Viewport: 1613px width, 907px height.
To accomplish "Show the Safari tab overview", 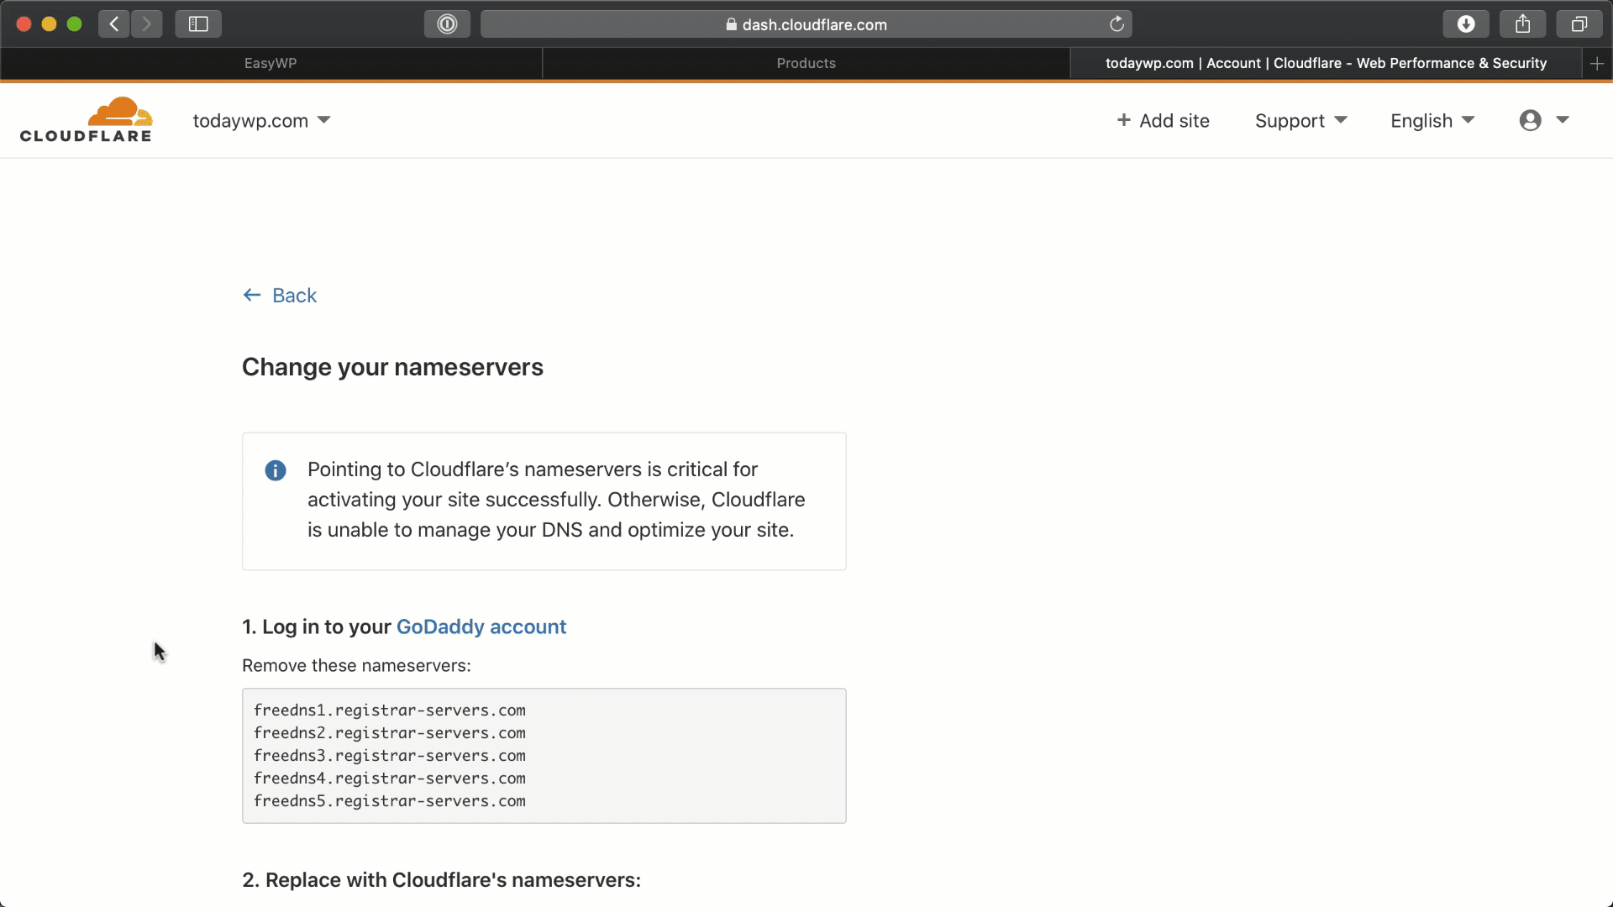I will (1579, 24).
